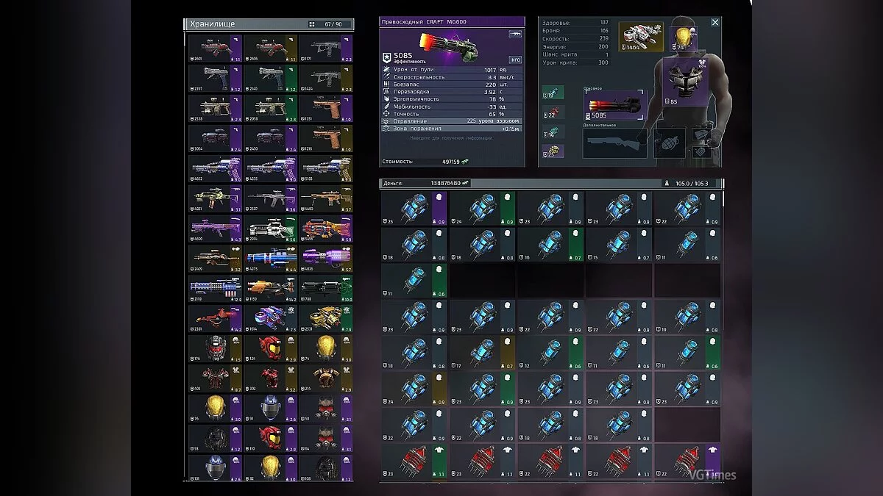Click the INFO button on weapon card

point(515,60)
